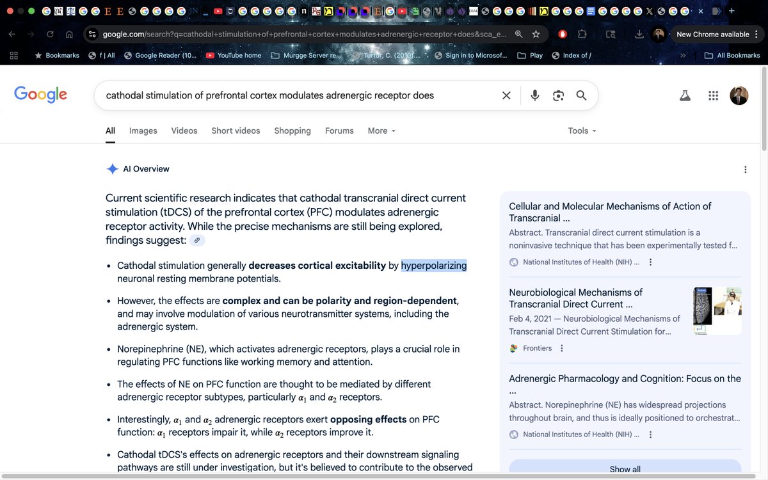Open the 'Sign in to Microsof...' bookmark

[470, 56]
